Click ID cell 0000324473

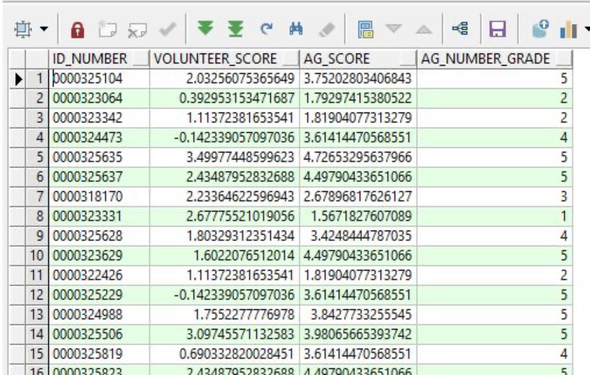pos(99,138)
